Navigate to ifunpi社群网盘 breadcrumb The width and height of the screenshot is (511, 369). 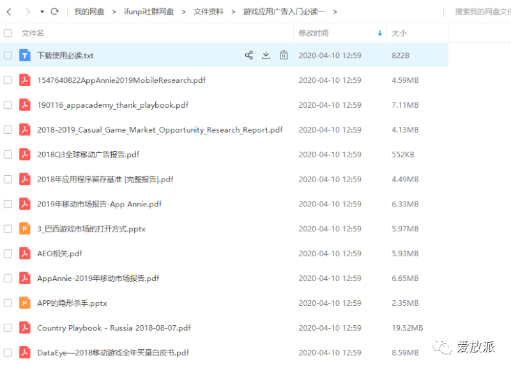(x=149, y=11)
